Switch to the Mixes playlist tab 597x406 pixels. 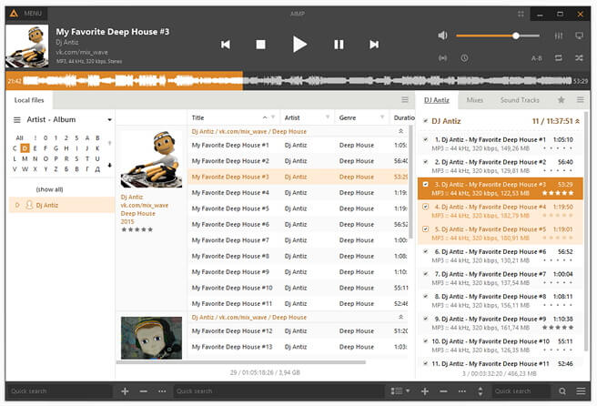pyautogui.click(x=475, y=100)
